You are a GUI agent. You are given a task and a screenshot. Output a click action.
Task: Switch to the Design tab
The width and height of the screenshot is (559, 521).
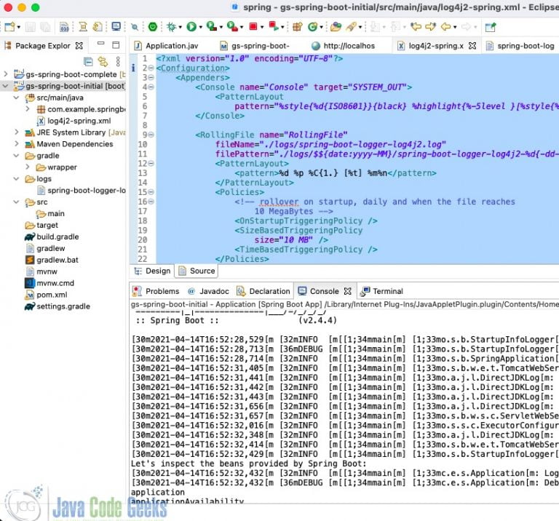tap(152, 271)
